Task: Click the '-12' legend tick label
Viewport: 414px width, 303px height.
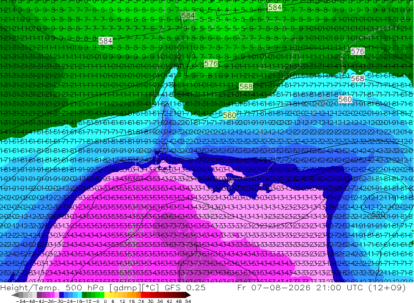Action: tap(87, 301)
